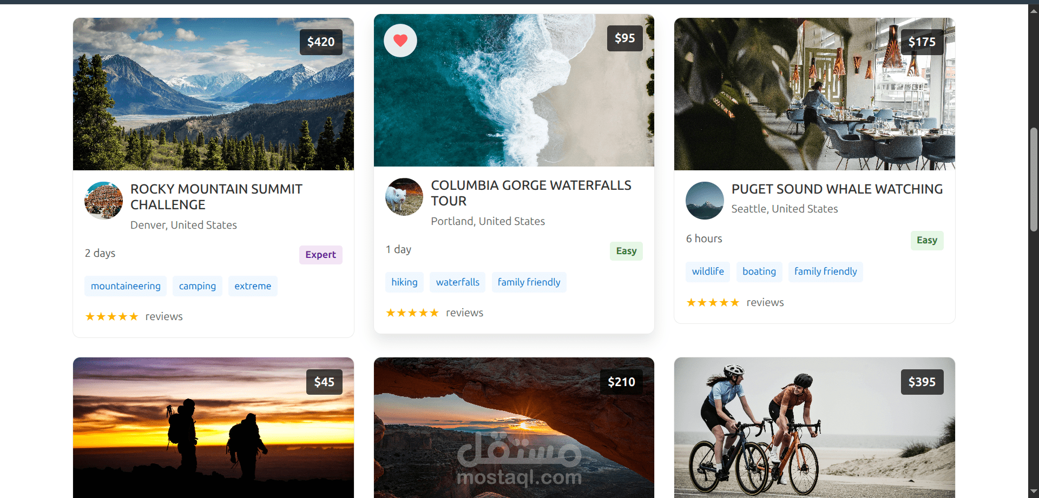Click Denver, United States location
The image size is (1039, 498).
[183, 225]
